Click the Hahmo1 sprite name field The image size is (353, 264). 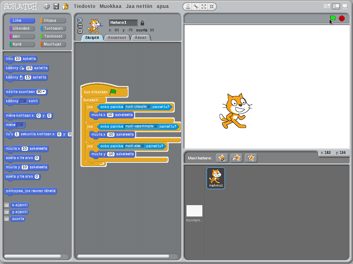coord(123,23)
